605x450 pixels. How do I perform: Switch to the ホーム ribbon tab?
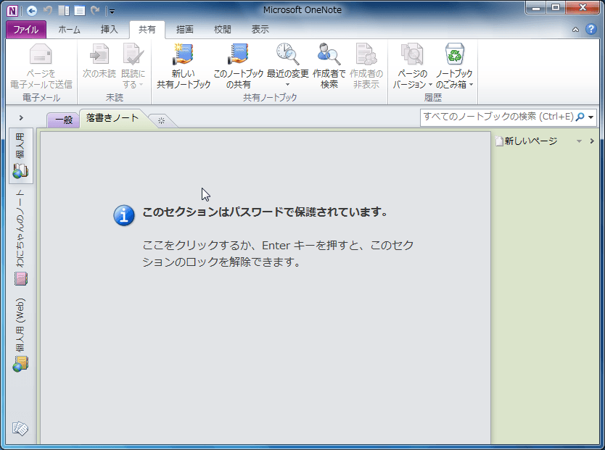coord(69,30)
